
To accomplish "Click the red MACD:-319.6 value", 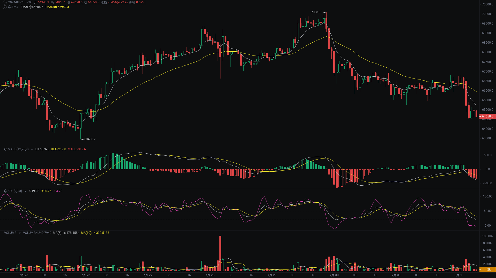I will tap(77, 149).
